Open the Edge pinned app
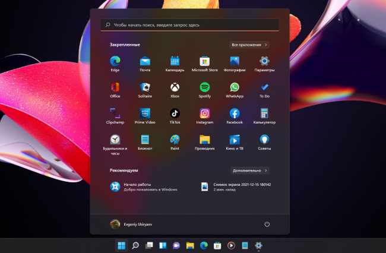Image resolution: width=386 pixels, height=253 pixels. pyautogui.click(x=115, y=64)
